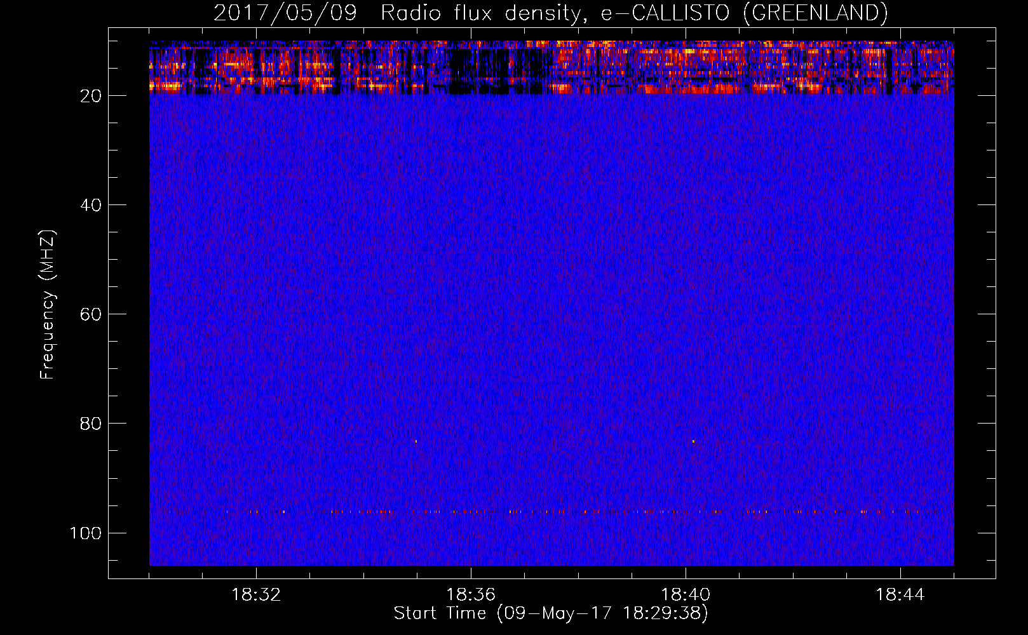Click the 18:32 time tick label
This screenshot has width=1028, height=635.
point(256,595)
